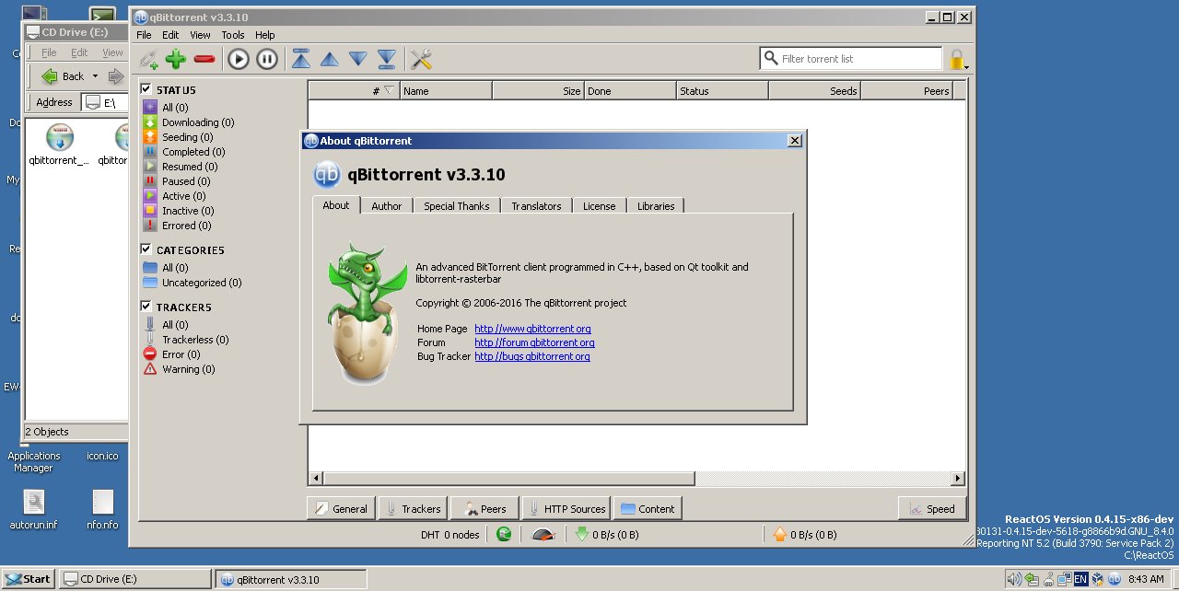The height and width of the screenshot is (591, 1179).
Task: Open the qbittorrent.org Home Page link
Action: (x=532, y=329)
